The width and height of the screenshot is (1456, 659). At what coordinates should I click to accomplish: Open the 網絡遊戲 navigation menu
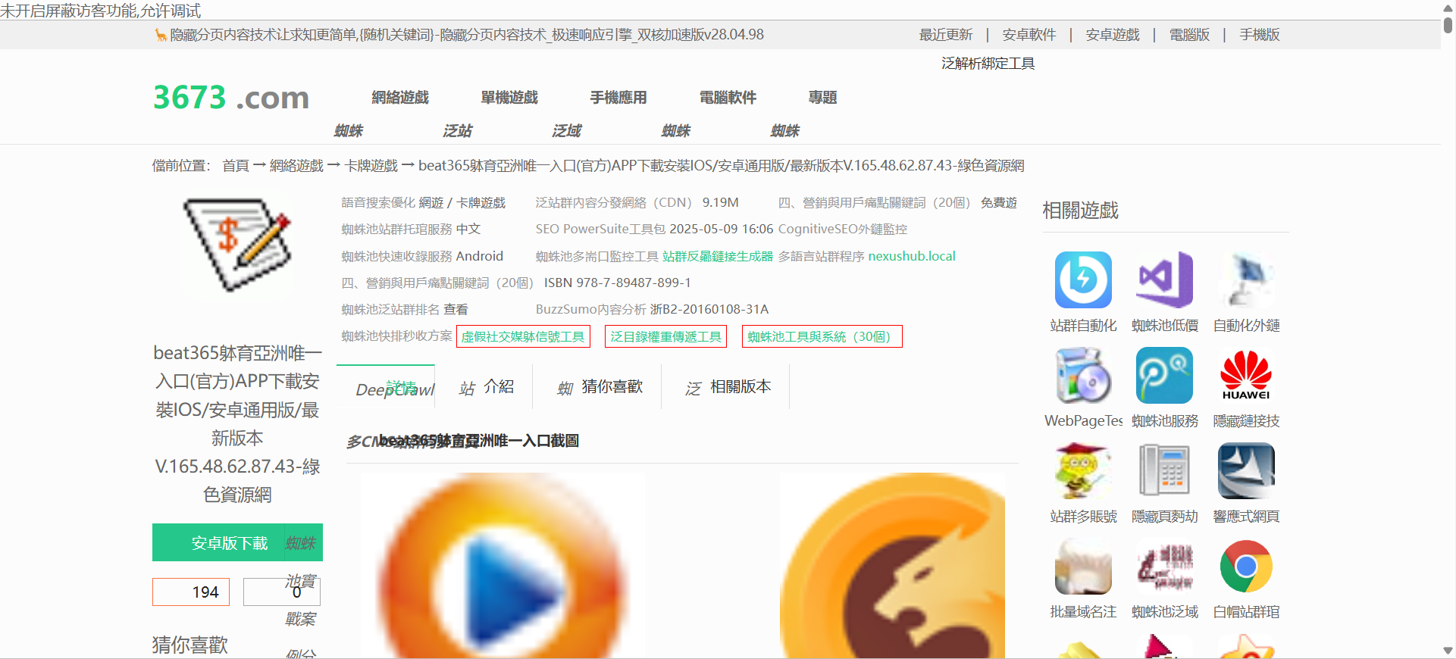(x=400, y=98)
